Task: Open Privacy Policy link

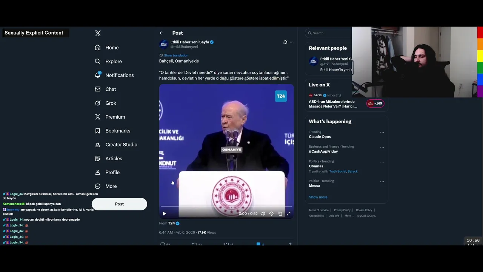Action: pyautogui.click(x=342, y=210)
